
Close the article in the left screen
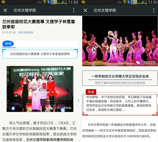pyautogui.click(x=5, y=11)
